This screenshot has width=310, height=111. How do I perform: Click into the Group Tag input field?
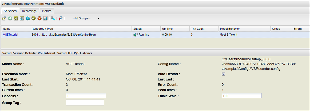tap(85, 103)
